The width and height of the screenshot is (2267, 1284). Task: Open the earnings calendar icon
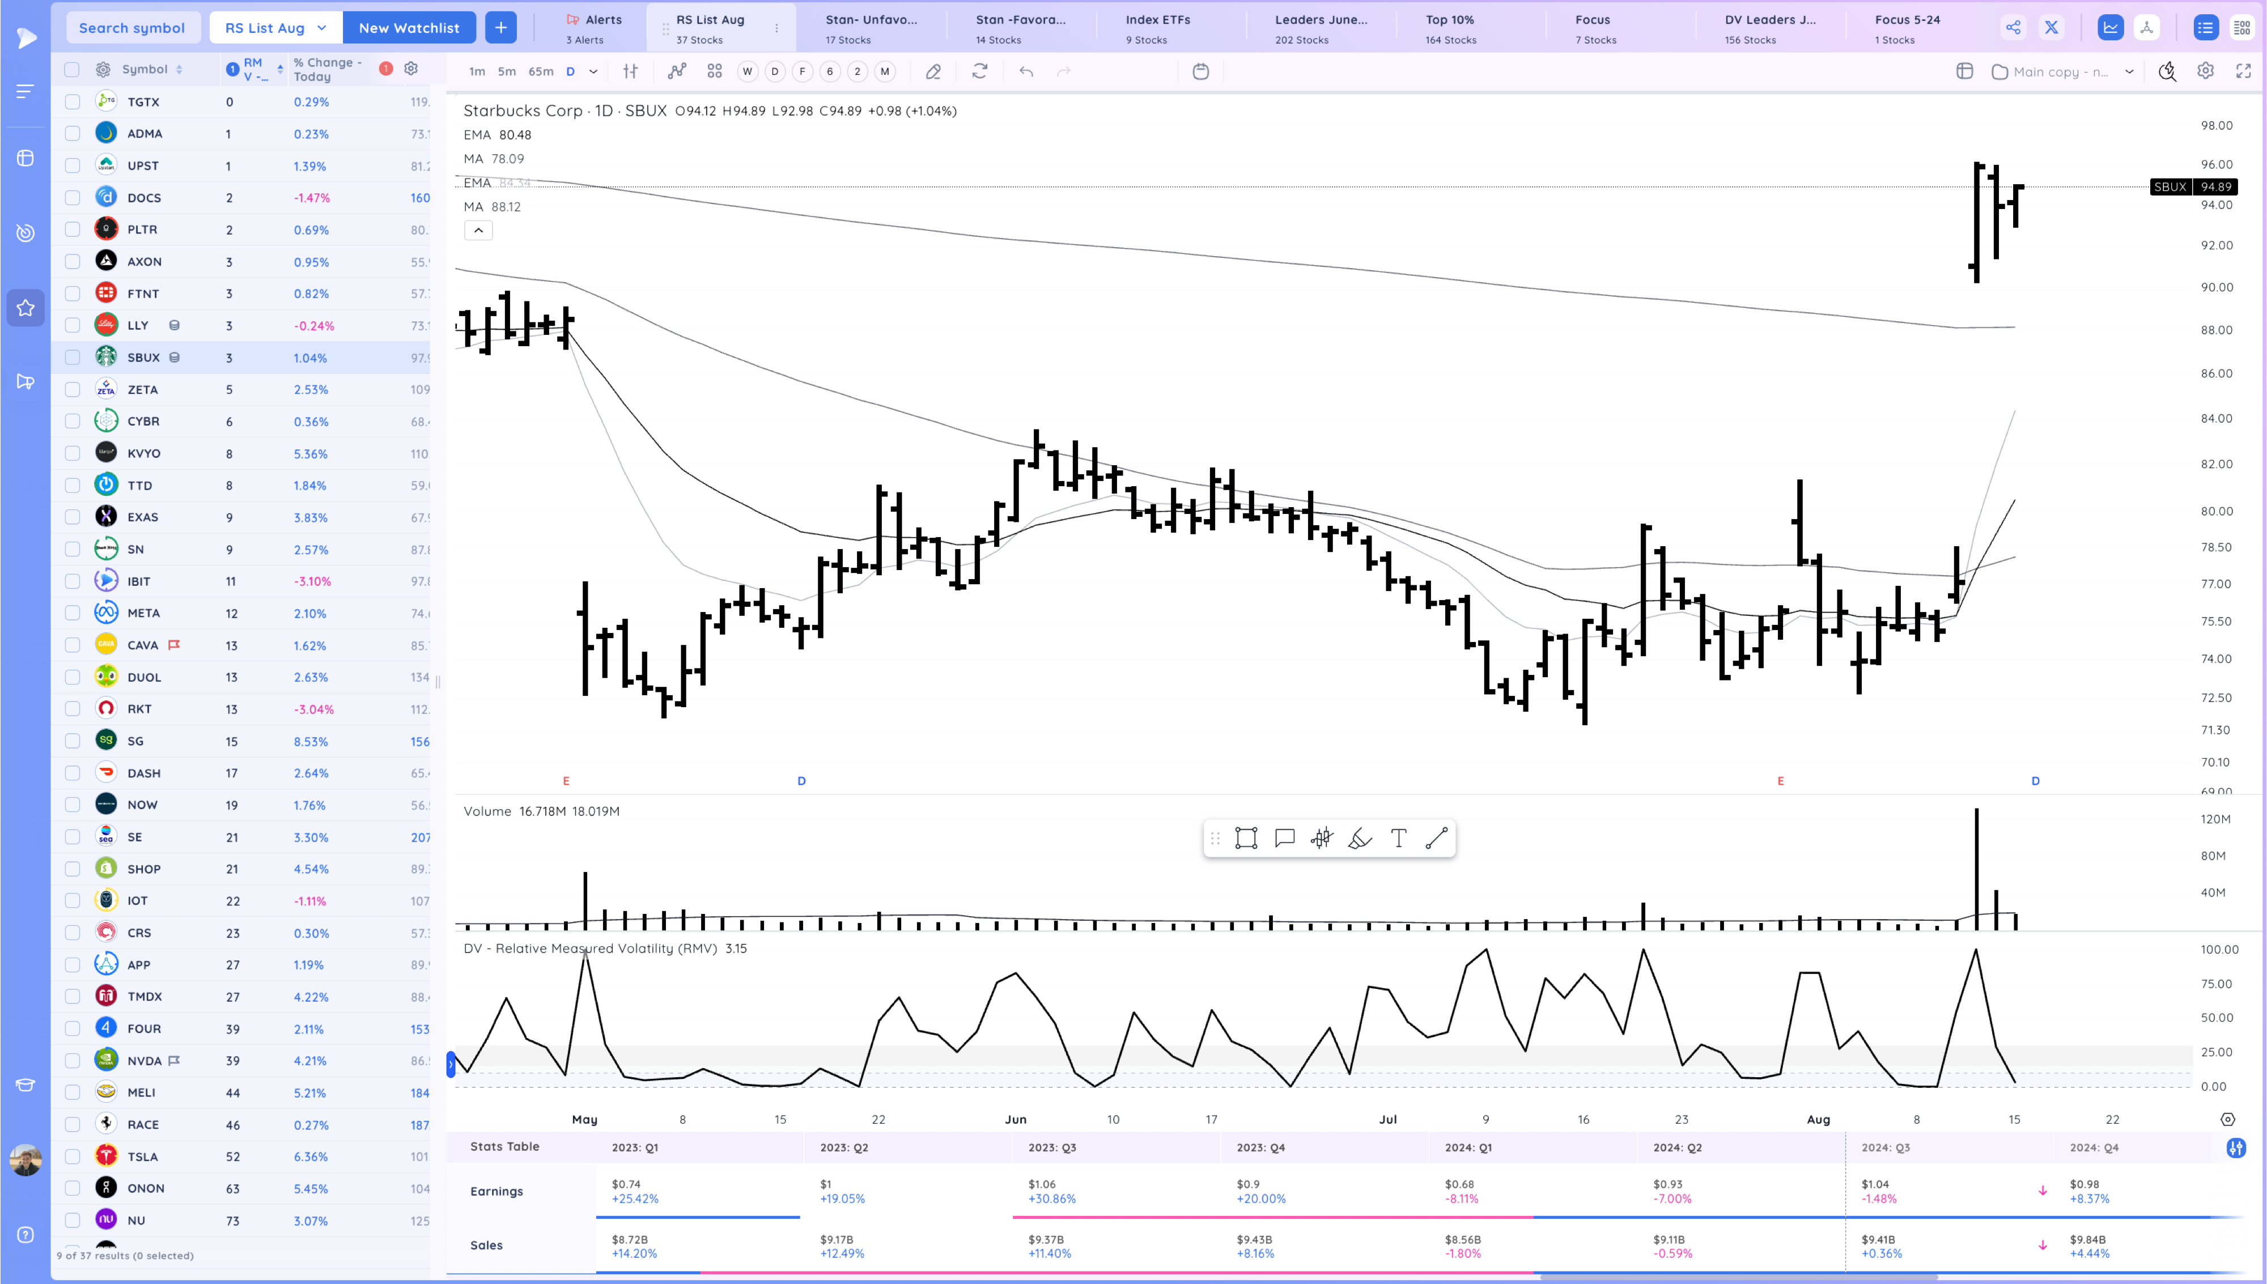[x=1202, y=71]
